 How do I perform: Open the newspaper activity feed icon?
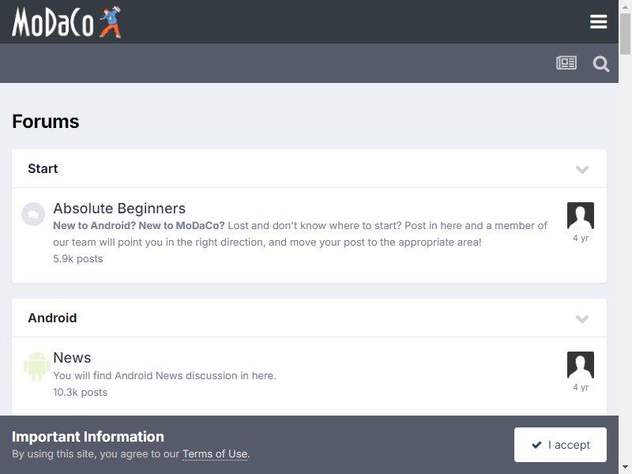point(566,63)
